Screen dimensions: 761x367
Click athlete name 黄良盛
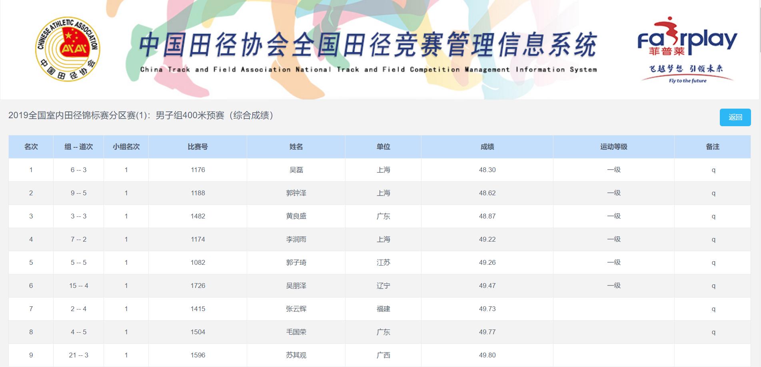pos(296,216)
